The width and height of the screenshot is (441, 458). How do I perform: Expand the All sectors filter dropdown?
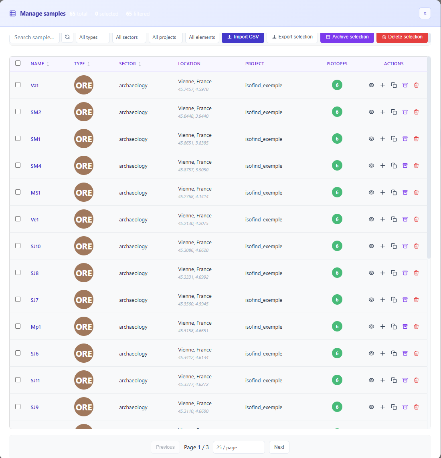(x=129, y=37)
